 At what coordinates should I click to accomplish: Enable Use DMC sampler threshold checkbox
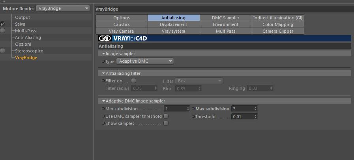(x=166, y=116)
